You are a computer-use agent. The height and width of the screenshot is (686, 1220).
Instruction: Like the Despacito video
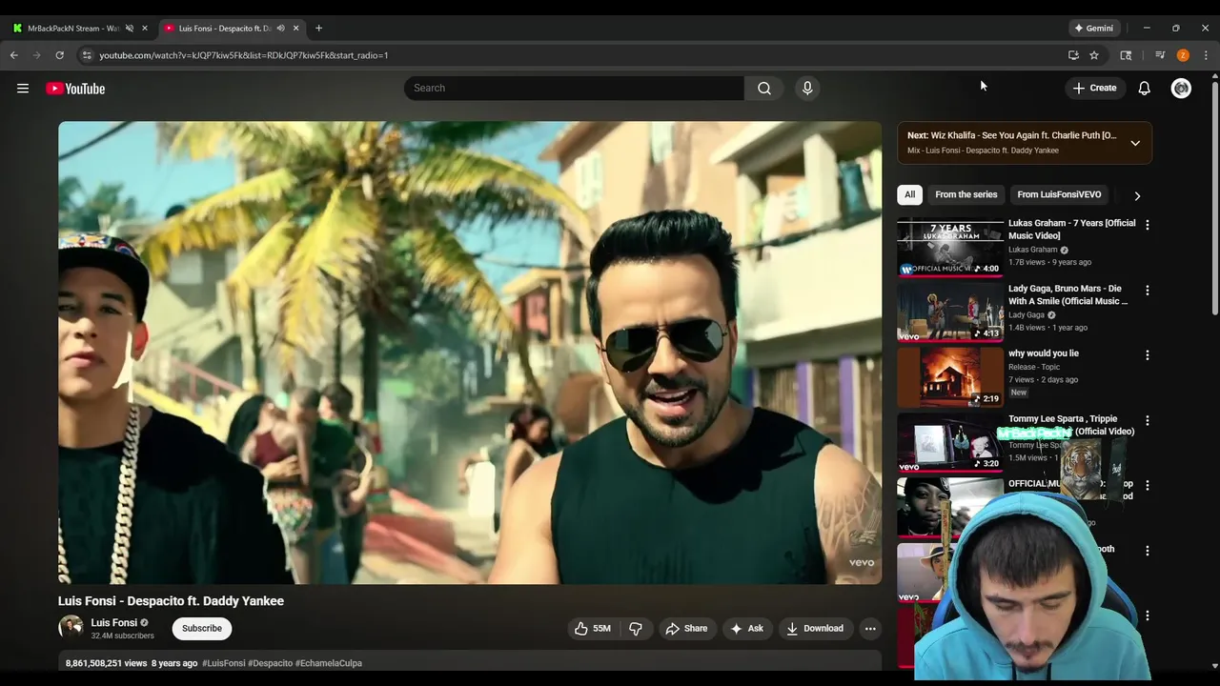pyautogui.click(x=592, y=628)
